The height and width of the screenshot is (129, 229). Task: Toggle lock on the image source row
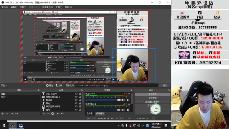(x=80, y=106)
